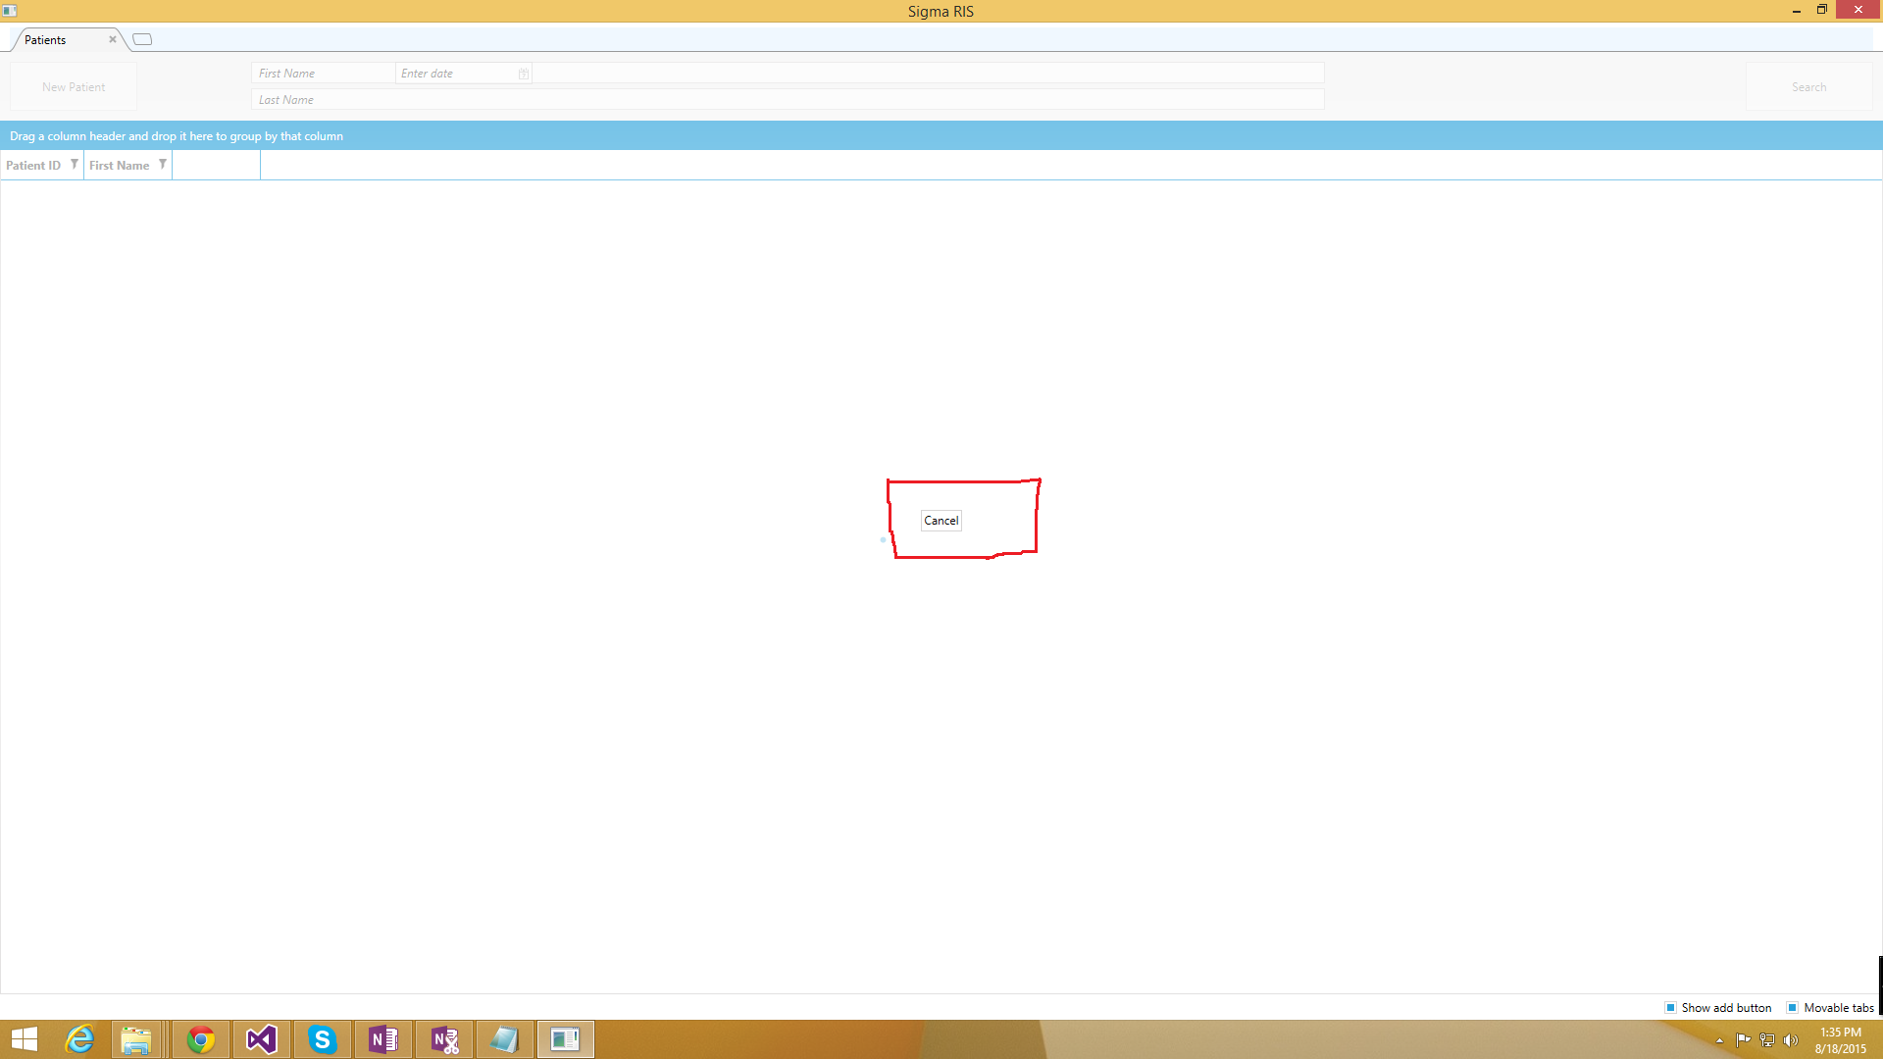This screenshot has width=1883, height=1059.
Task: Click the New Patient button
Action: 74,87
